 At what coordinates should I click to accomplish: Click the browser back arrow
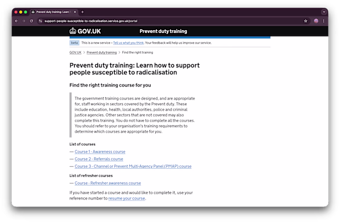click(17, 21)
